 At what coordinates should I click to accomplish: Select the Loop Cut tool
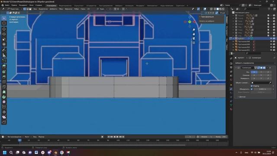point(4,82)
